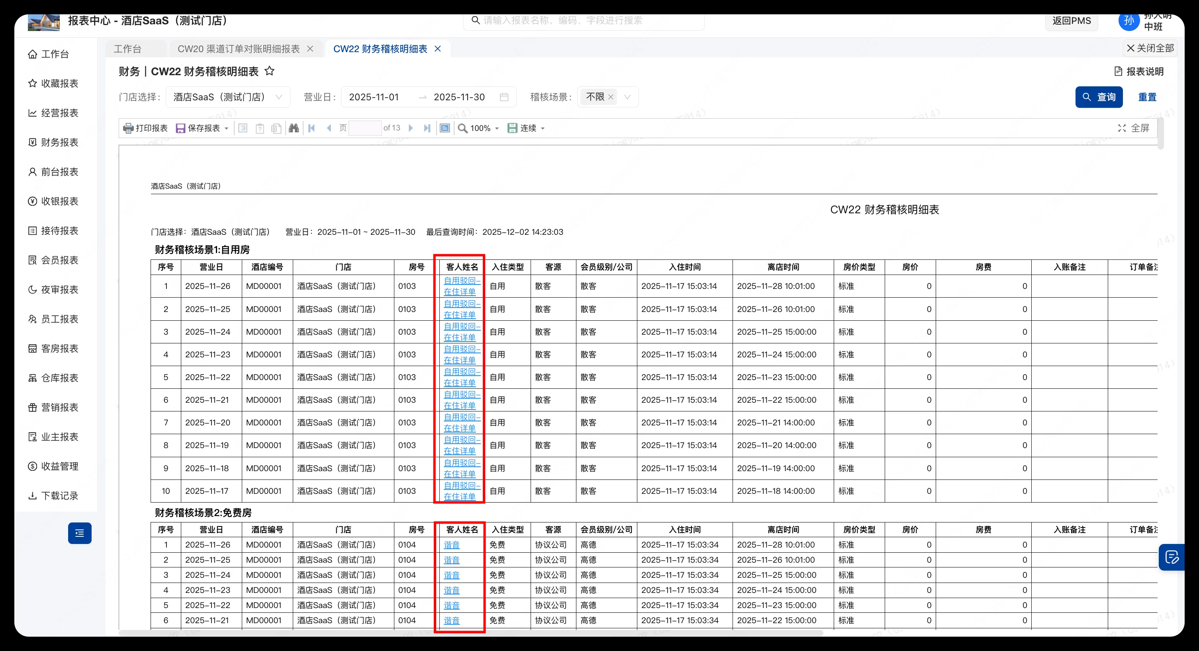This screenshot has width=1199, height=651.
Task: Toggle favorite star on CW22 财务稽核明细表
Action: [270, 71]
